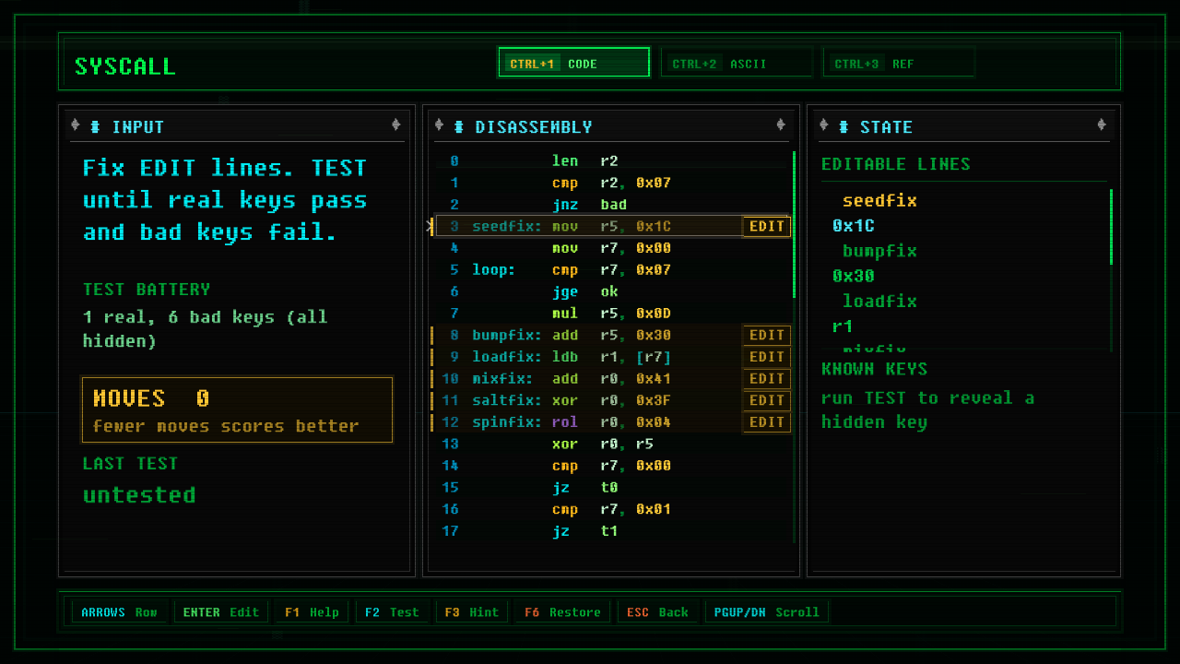Open the CTRL+2 ASCII tab
The height and width of the screenshot is (664, 1180).
click(x=737, y=63)
